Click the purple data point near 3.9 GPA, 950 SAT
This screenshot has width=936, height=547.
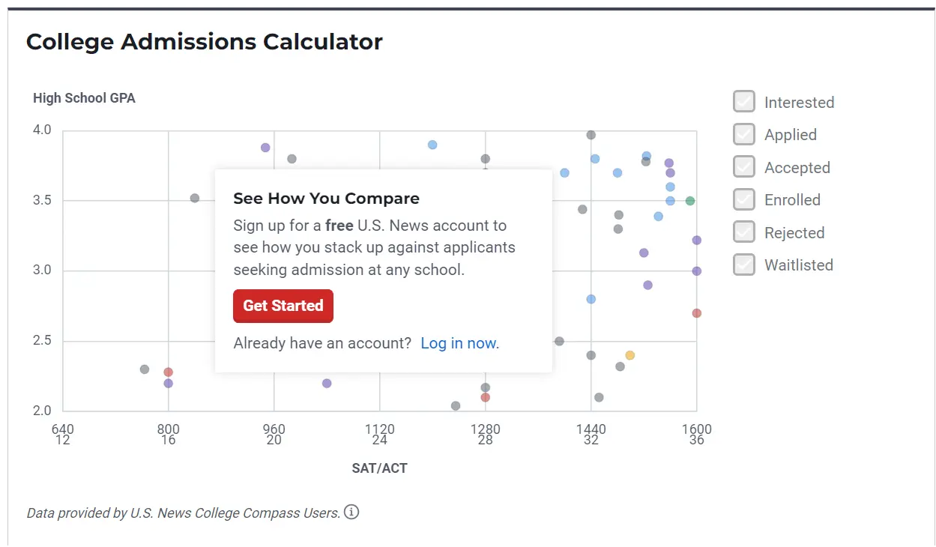click(265, 148)
